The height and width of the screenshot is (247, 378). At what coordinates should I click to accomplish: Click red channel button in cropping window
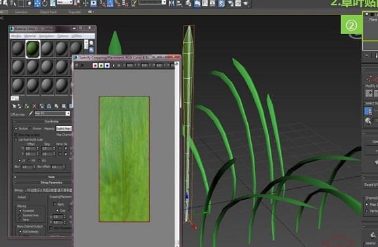tap(95, 65)
